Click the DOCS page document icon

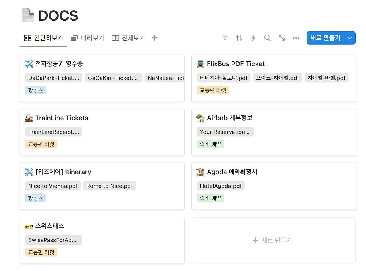pyautogui.click(x=28, y=15)
